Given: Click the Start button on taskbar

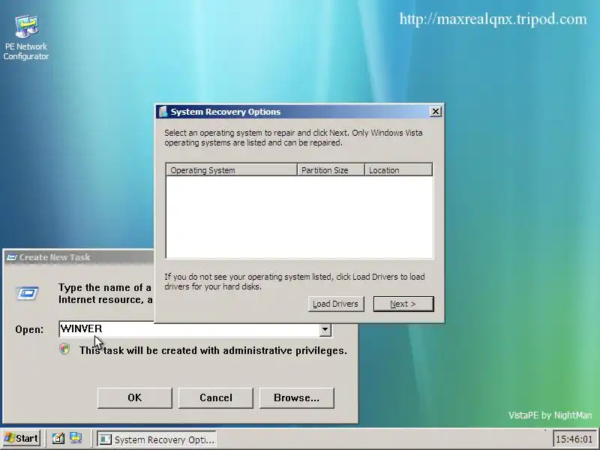Looking at the screenshot, I should (x=22, y=438).
